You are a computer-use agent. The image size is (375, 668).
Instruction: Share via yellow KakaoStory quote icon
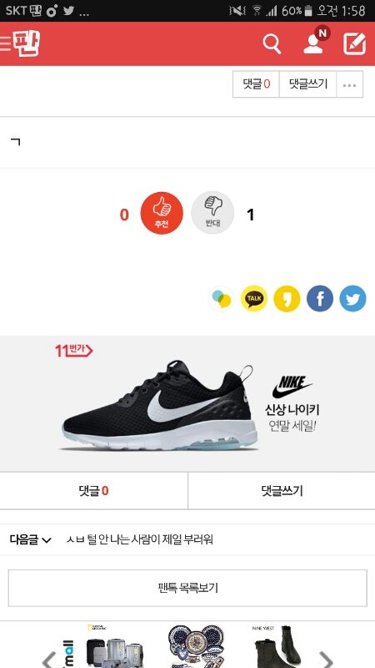287,299
